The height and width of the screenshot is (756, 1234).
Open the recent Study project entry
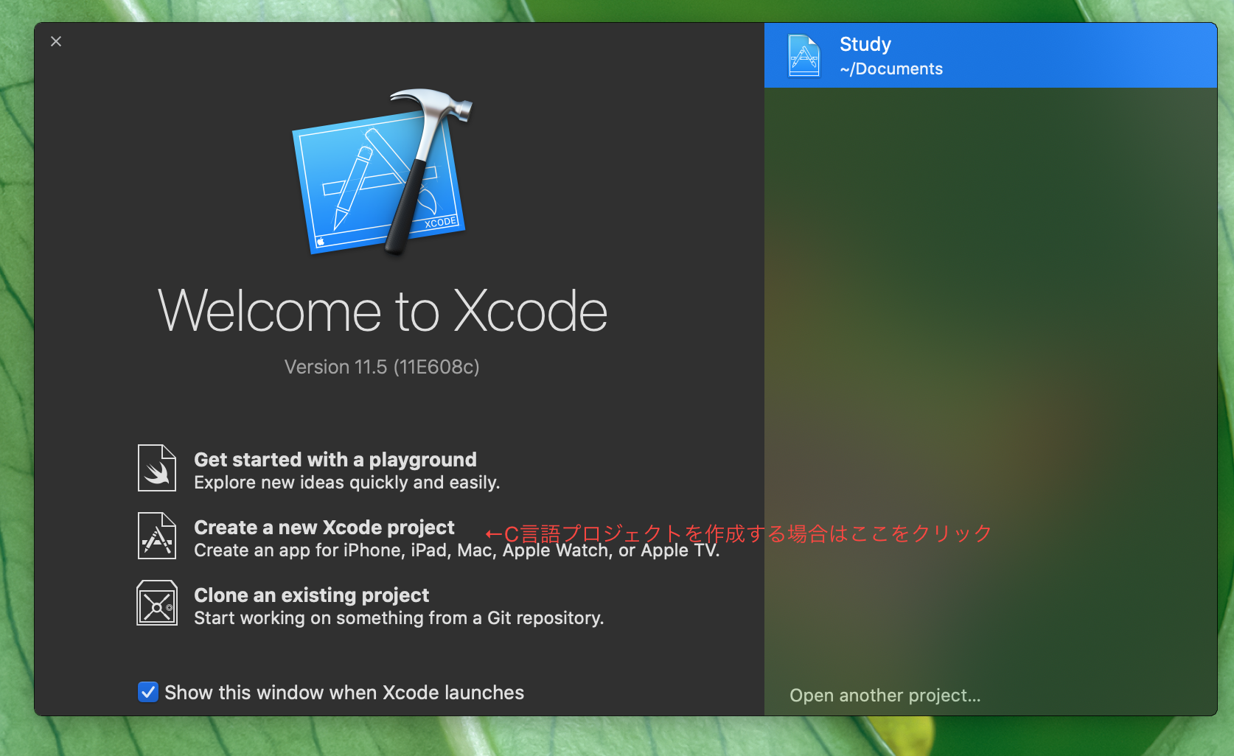click(x=991, y=55)
